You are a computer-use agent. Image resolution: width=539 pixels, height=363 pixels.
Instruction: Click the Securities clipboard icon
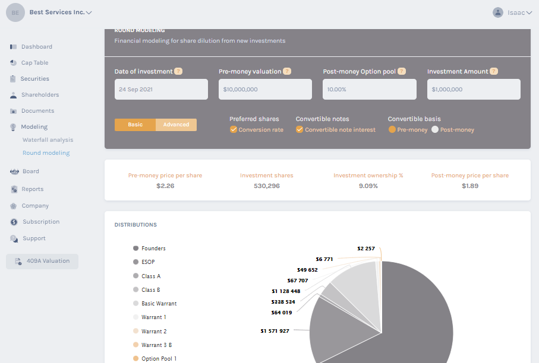(x=12, y=78)
